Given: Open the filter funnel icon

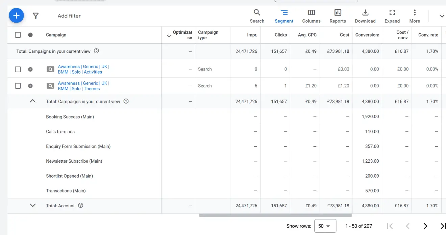Looking at the screenshot, I should (x=35, y=16).
